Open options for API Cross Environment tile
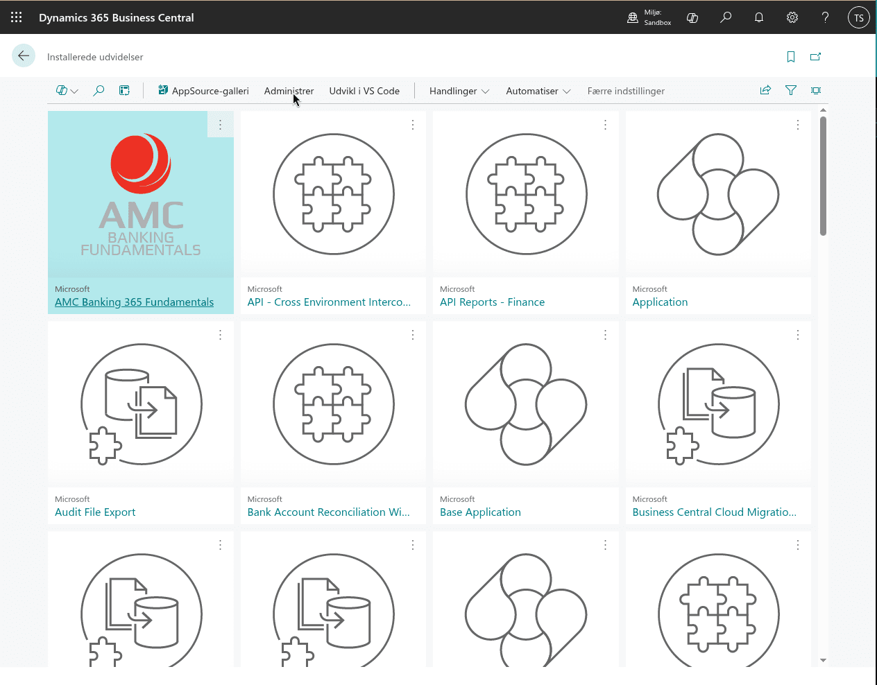This screenshot has height=685, width=877. pyautogui.click(x=413, y=125)
